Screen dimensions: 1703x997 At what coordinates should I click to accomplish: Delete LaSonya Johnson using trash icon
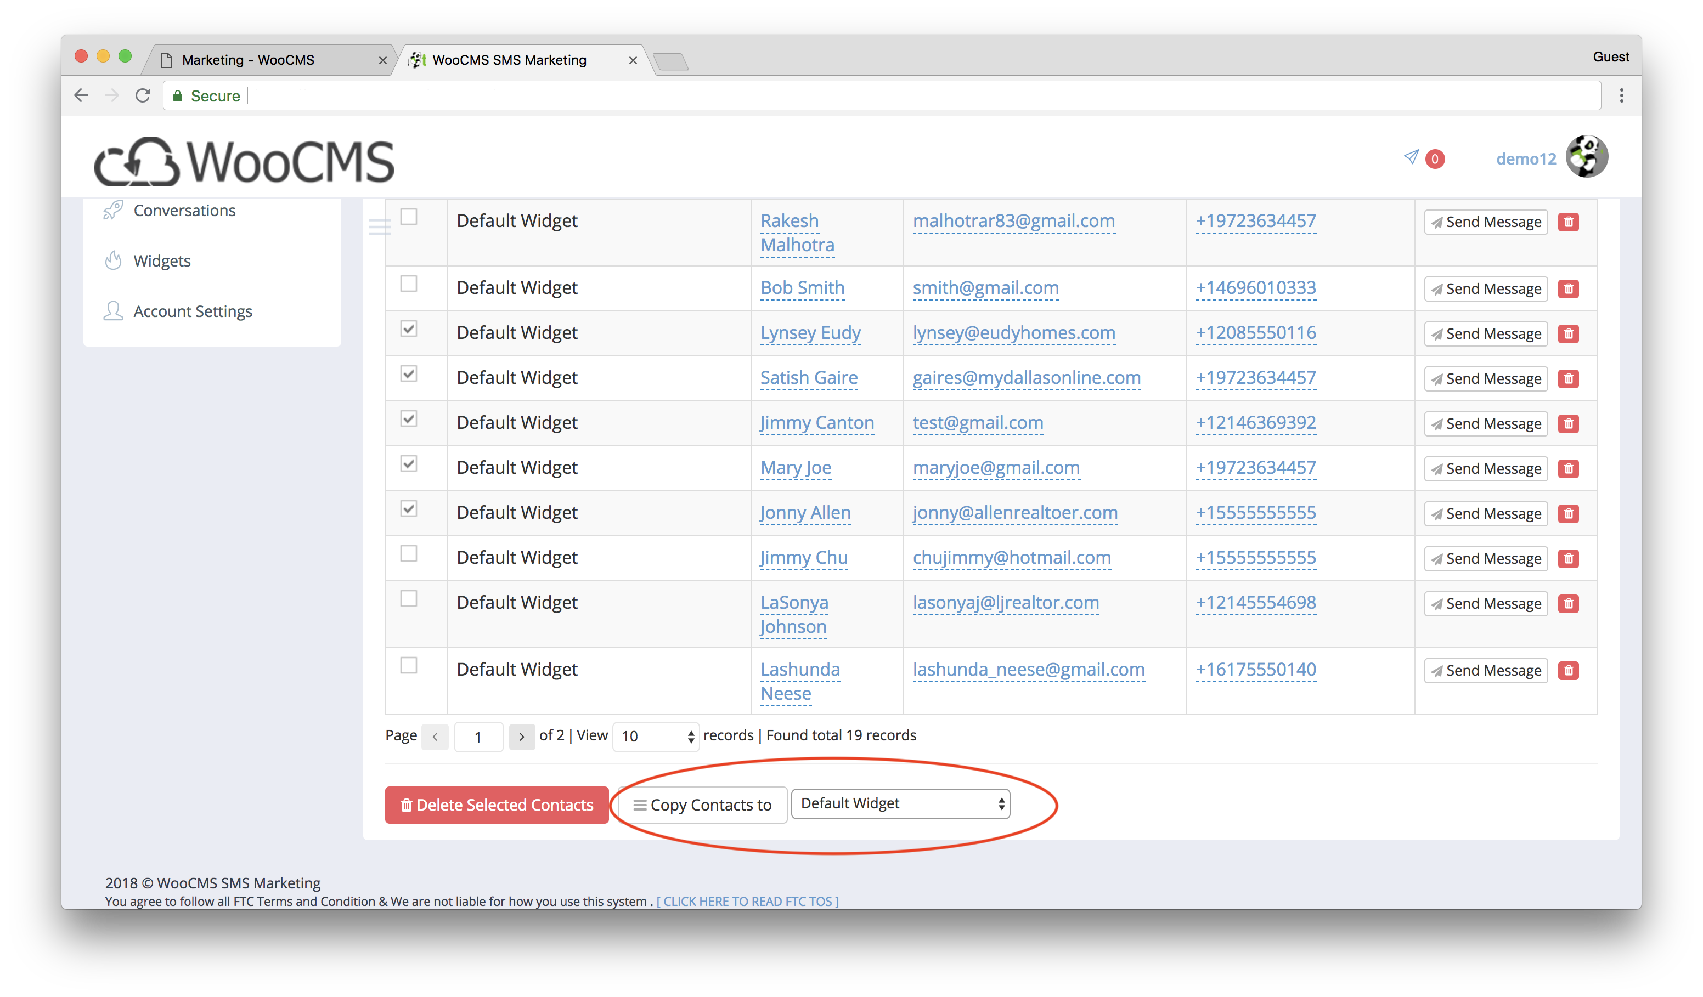click(1568, 603)
